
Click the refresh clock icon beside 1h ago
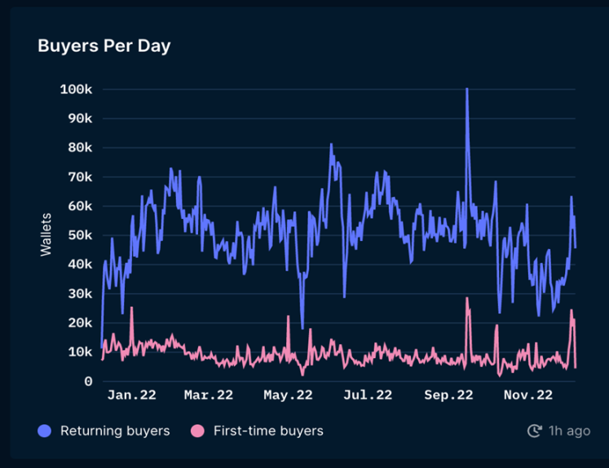(x=535, y=431)
